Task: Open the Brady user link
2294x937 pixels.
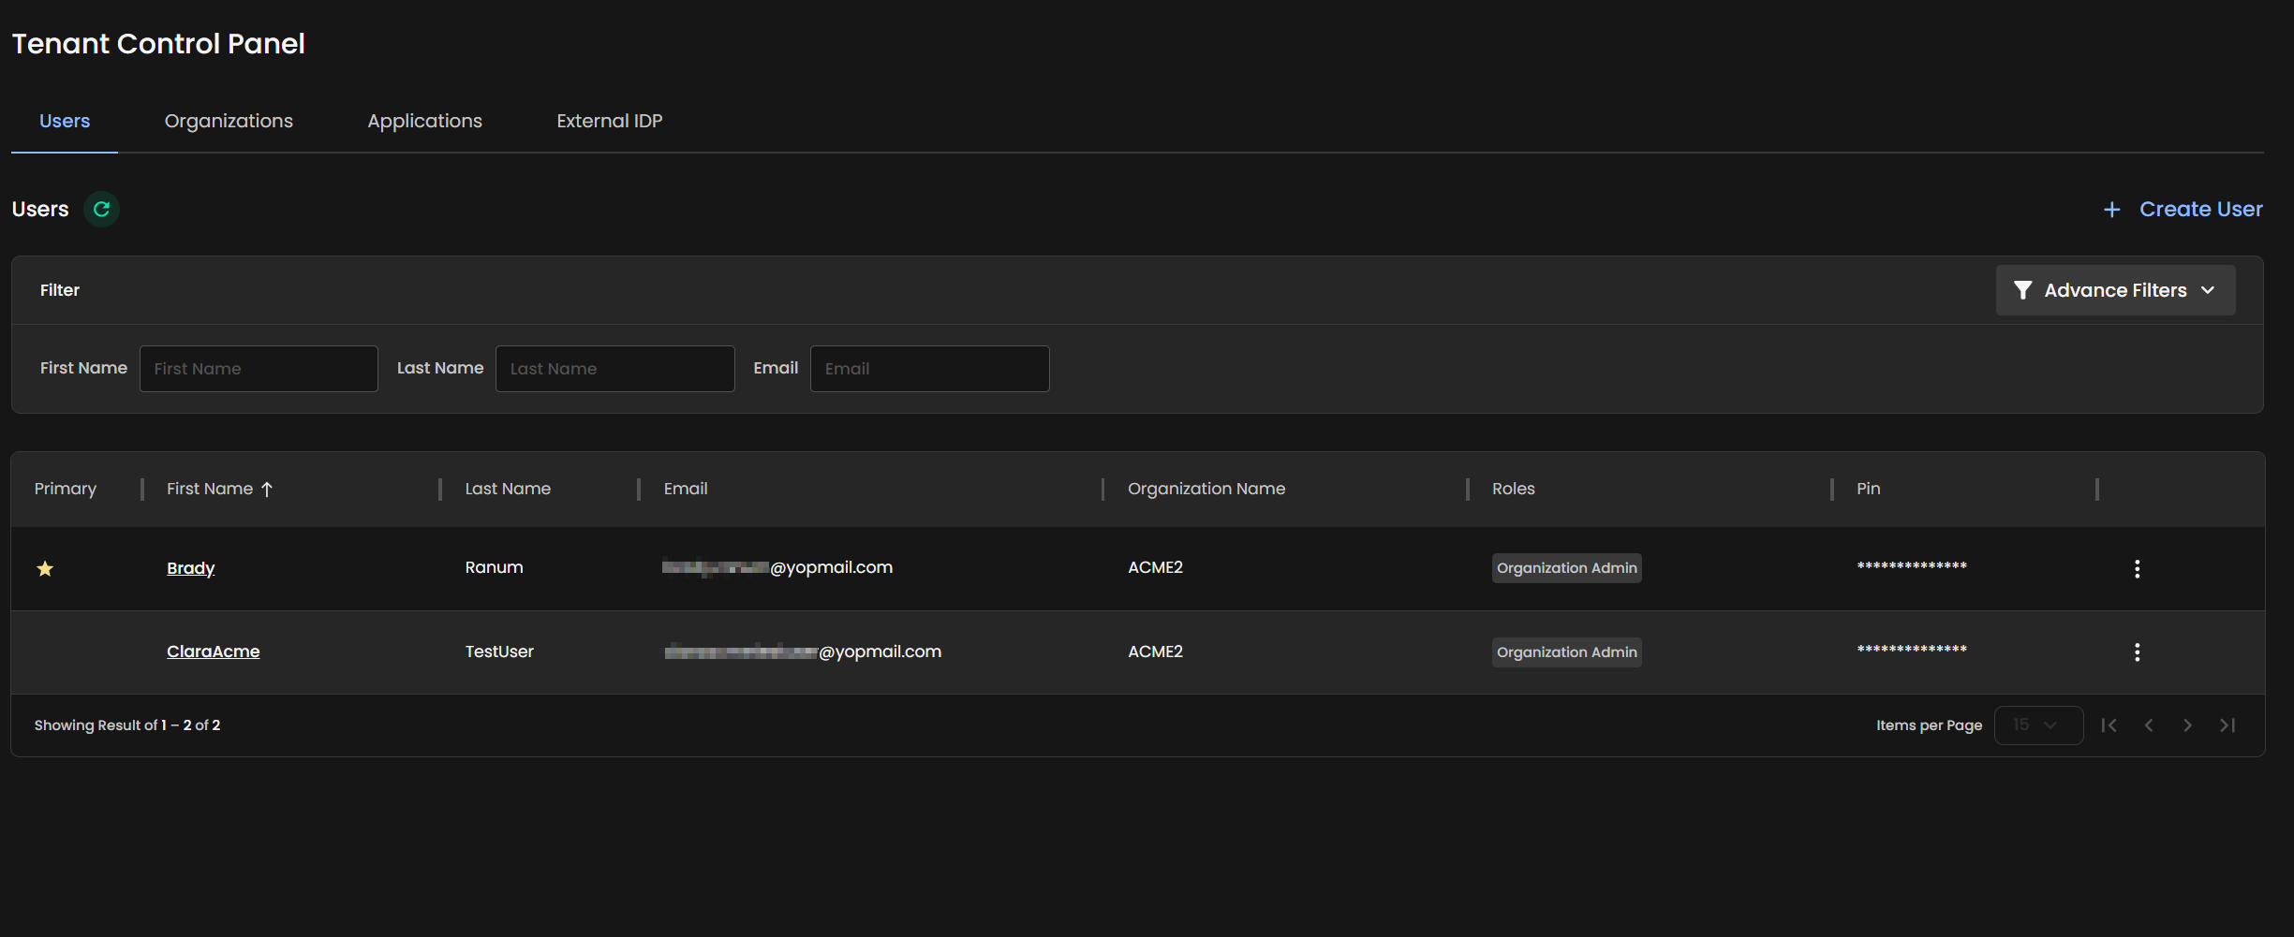Action: coord(190,568)
